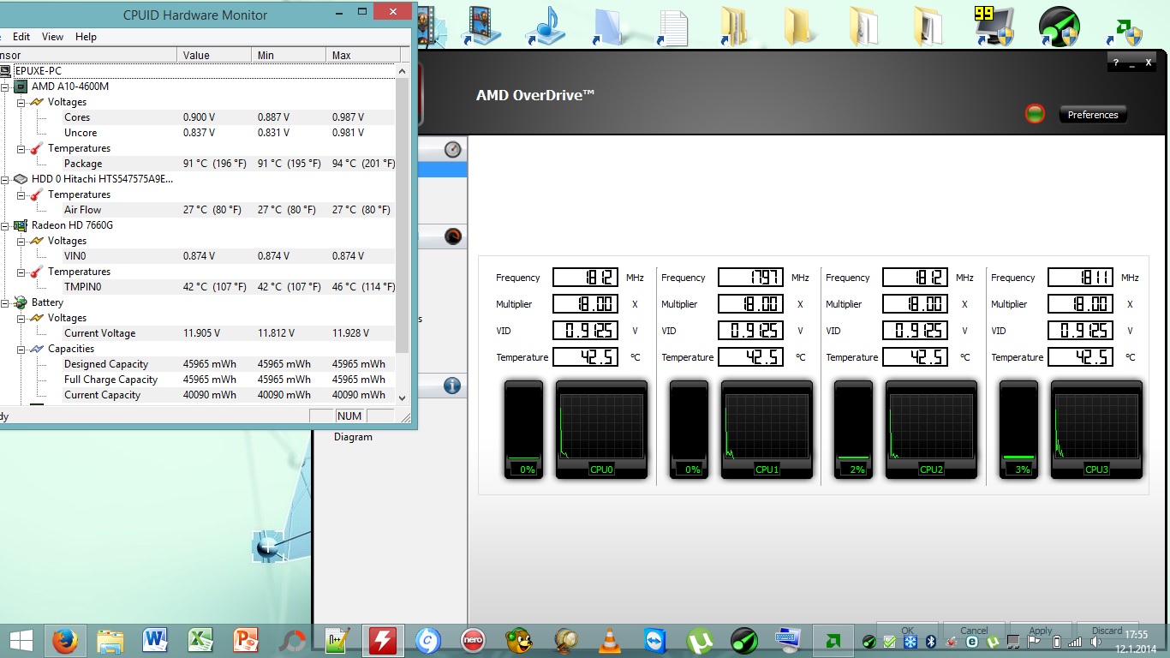Collapse Temperatures under AMD A10-4600M
This screenshot has height=658, width=1170.
[x=21, y=148]
